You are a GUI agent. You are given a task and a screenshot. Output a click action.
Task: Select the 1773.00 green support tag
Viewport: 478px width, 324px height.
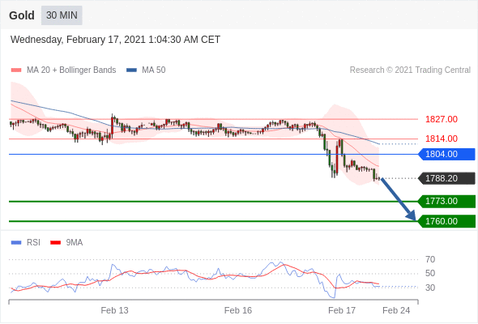click(x=446, y=202)
